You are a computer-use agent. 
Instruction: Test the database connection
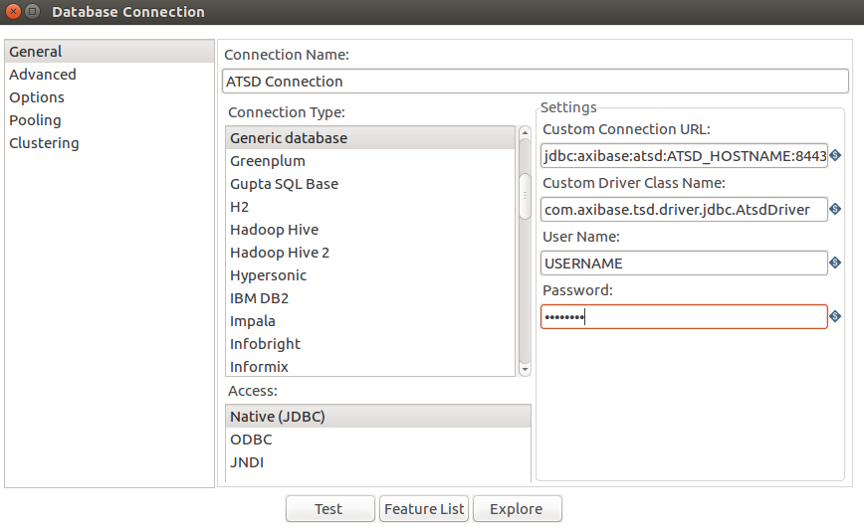[330, 509]
